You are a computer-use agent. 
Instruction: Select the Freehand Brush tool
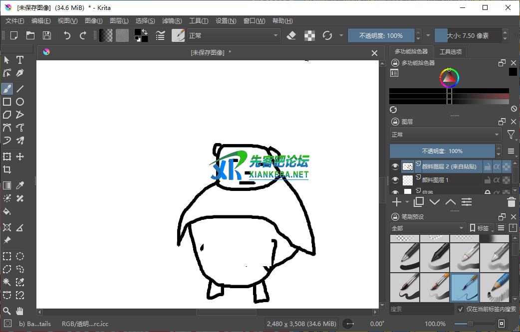(x=7, y=88)
